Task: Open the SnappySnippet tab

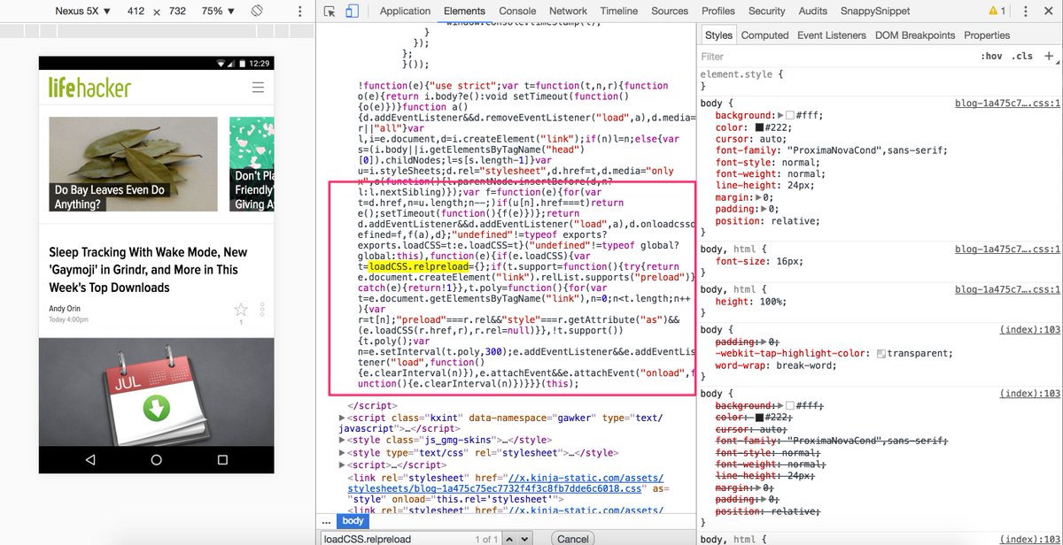Action: 876,11
